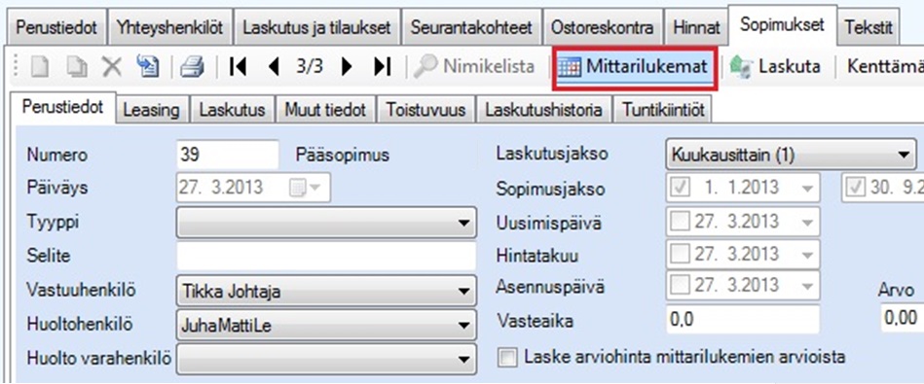The width and height of the screenshot is (924, 384).
Task: Enable Laske arviohinta mittarilukemien arvioista checkbox
Action: point(505,357)
